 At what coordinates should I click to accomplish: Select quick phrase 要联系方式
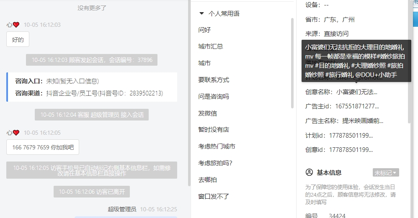coord(214,80)
